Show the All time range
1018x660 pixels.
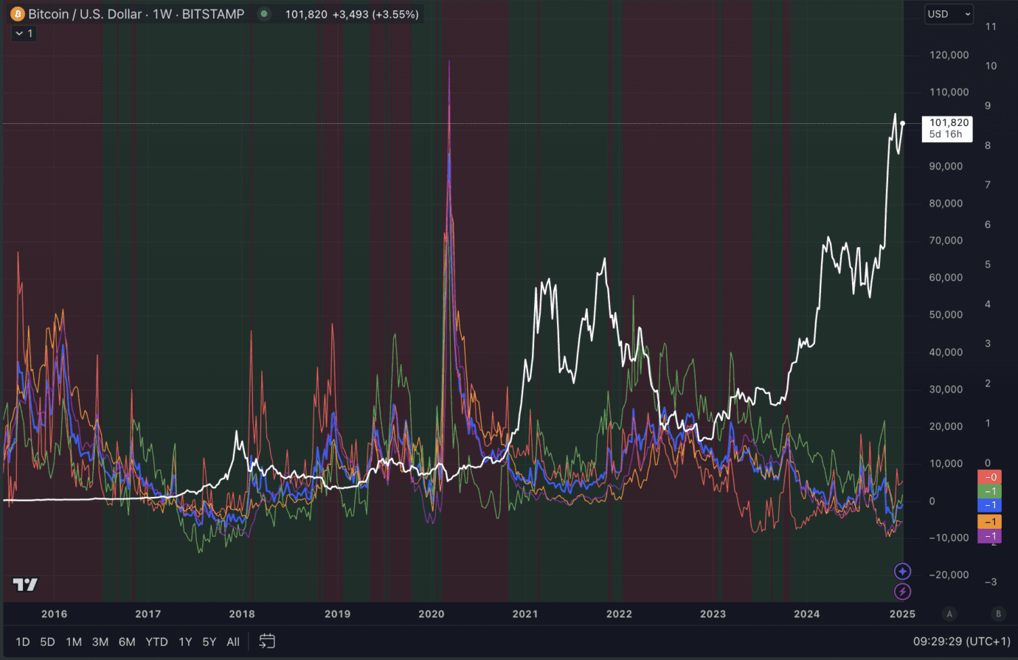(x=233, y=642)
